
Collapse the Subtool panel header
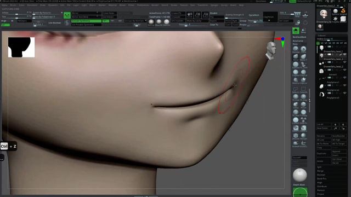[322, 36]
